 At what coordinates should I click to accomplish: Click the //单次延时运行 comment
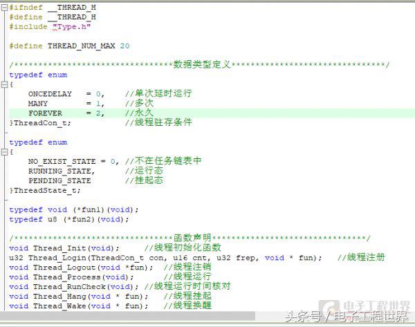tap(158, 93)
